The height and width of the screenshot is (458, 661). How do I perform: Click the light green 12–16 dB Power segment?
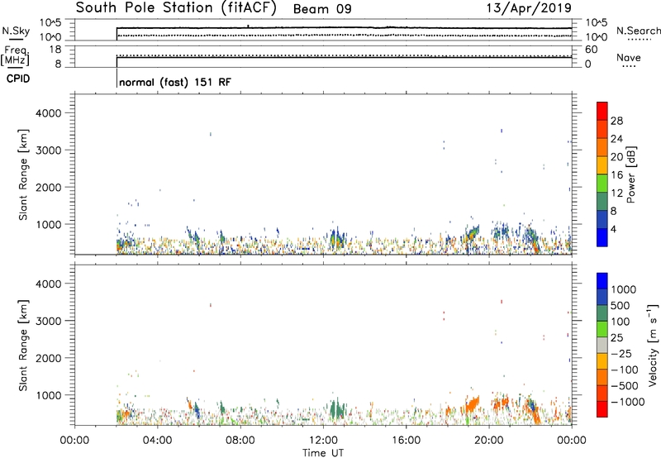[x=602, y=183]
